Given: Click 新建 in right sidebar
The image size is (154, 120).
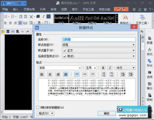Looking at the screenshot, I should pyautogui.click(x=150, y=40).
